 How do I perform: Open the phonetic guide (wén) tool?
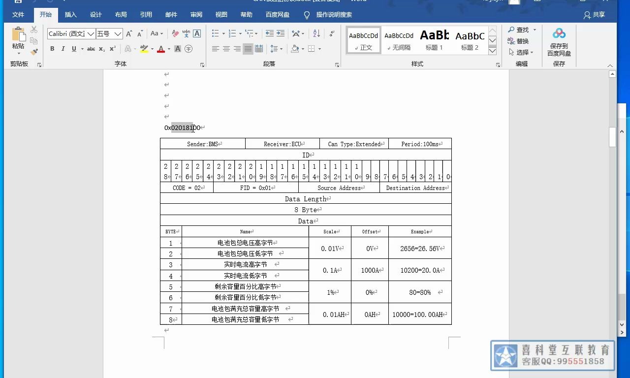coord(186,34)
